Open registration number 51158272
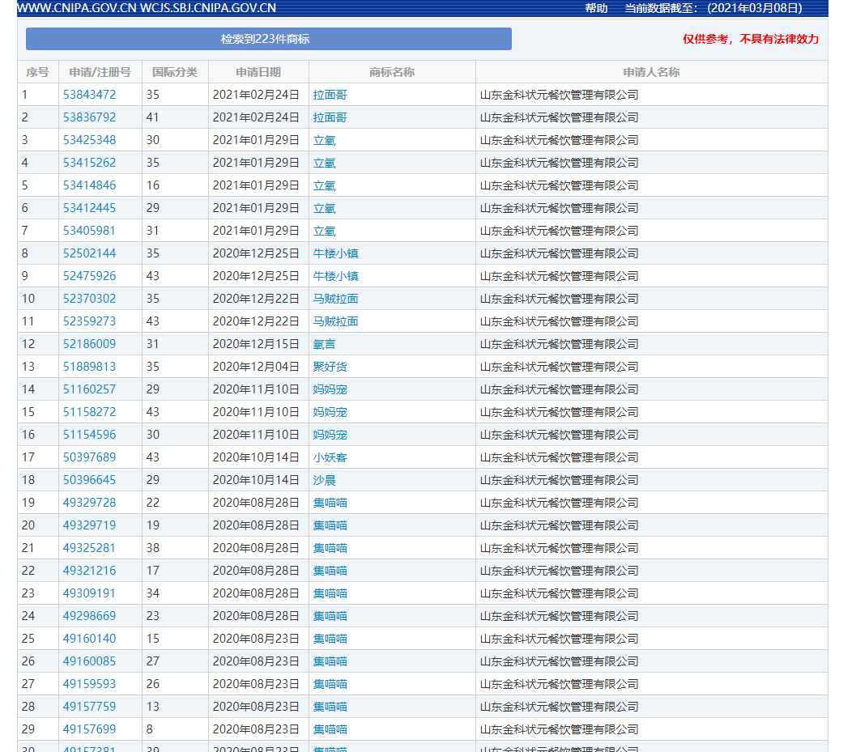This screenshot has width=856, height=752. pos(90,412)
